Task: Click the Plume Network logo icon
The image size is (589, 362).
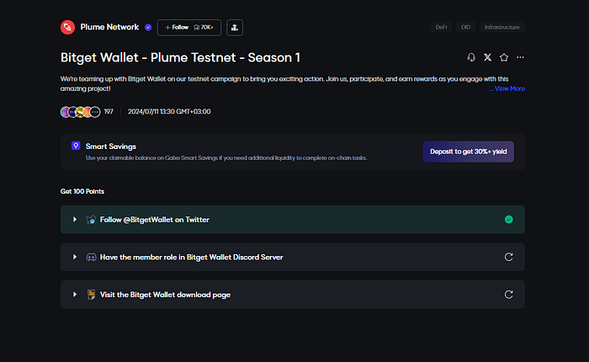Action: 68,27
